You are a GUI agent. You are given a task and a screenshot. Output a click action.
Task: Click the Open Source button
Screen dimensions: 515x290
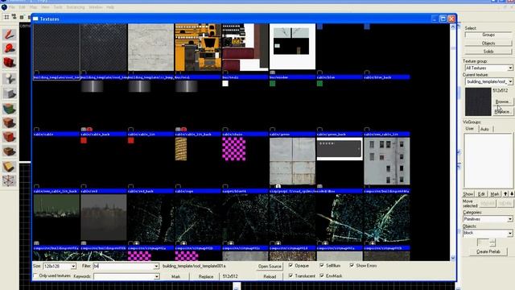pos(270,267)
